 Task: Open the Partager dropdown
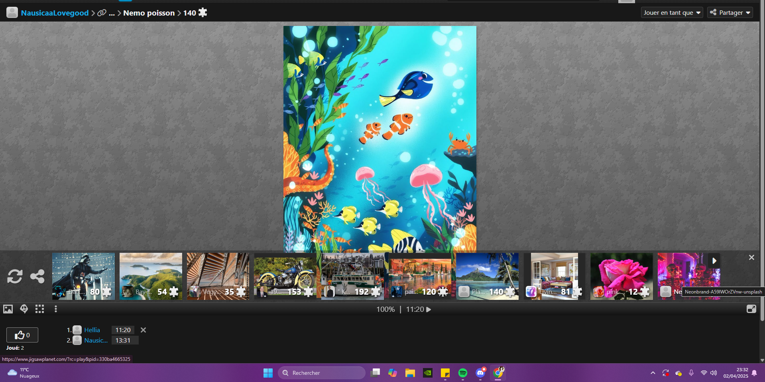730,13
